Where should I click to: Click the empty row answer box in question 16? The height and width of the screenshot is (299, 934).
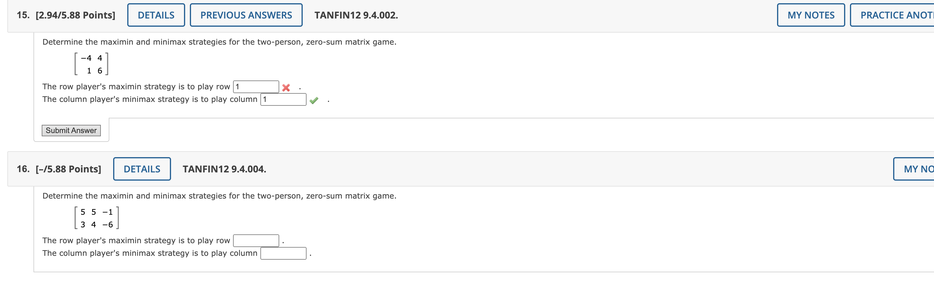[x=256, y=240]
